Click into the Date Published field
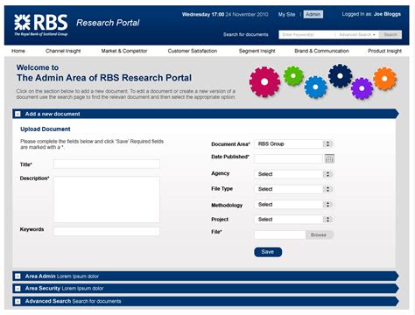 [x=288, y=158]
